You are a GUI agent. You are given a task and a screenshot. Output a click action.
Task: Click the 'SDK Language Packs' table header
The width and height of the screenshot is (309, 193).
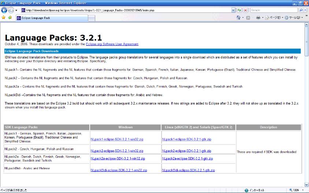click(46, 127)
